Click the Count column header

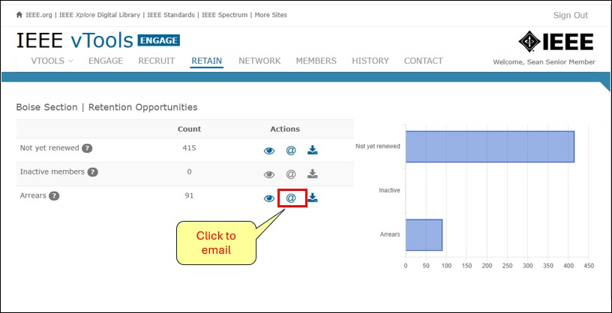point(189,129)
